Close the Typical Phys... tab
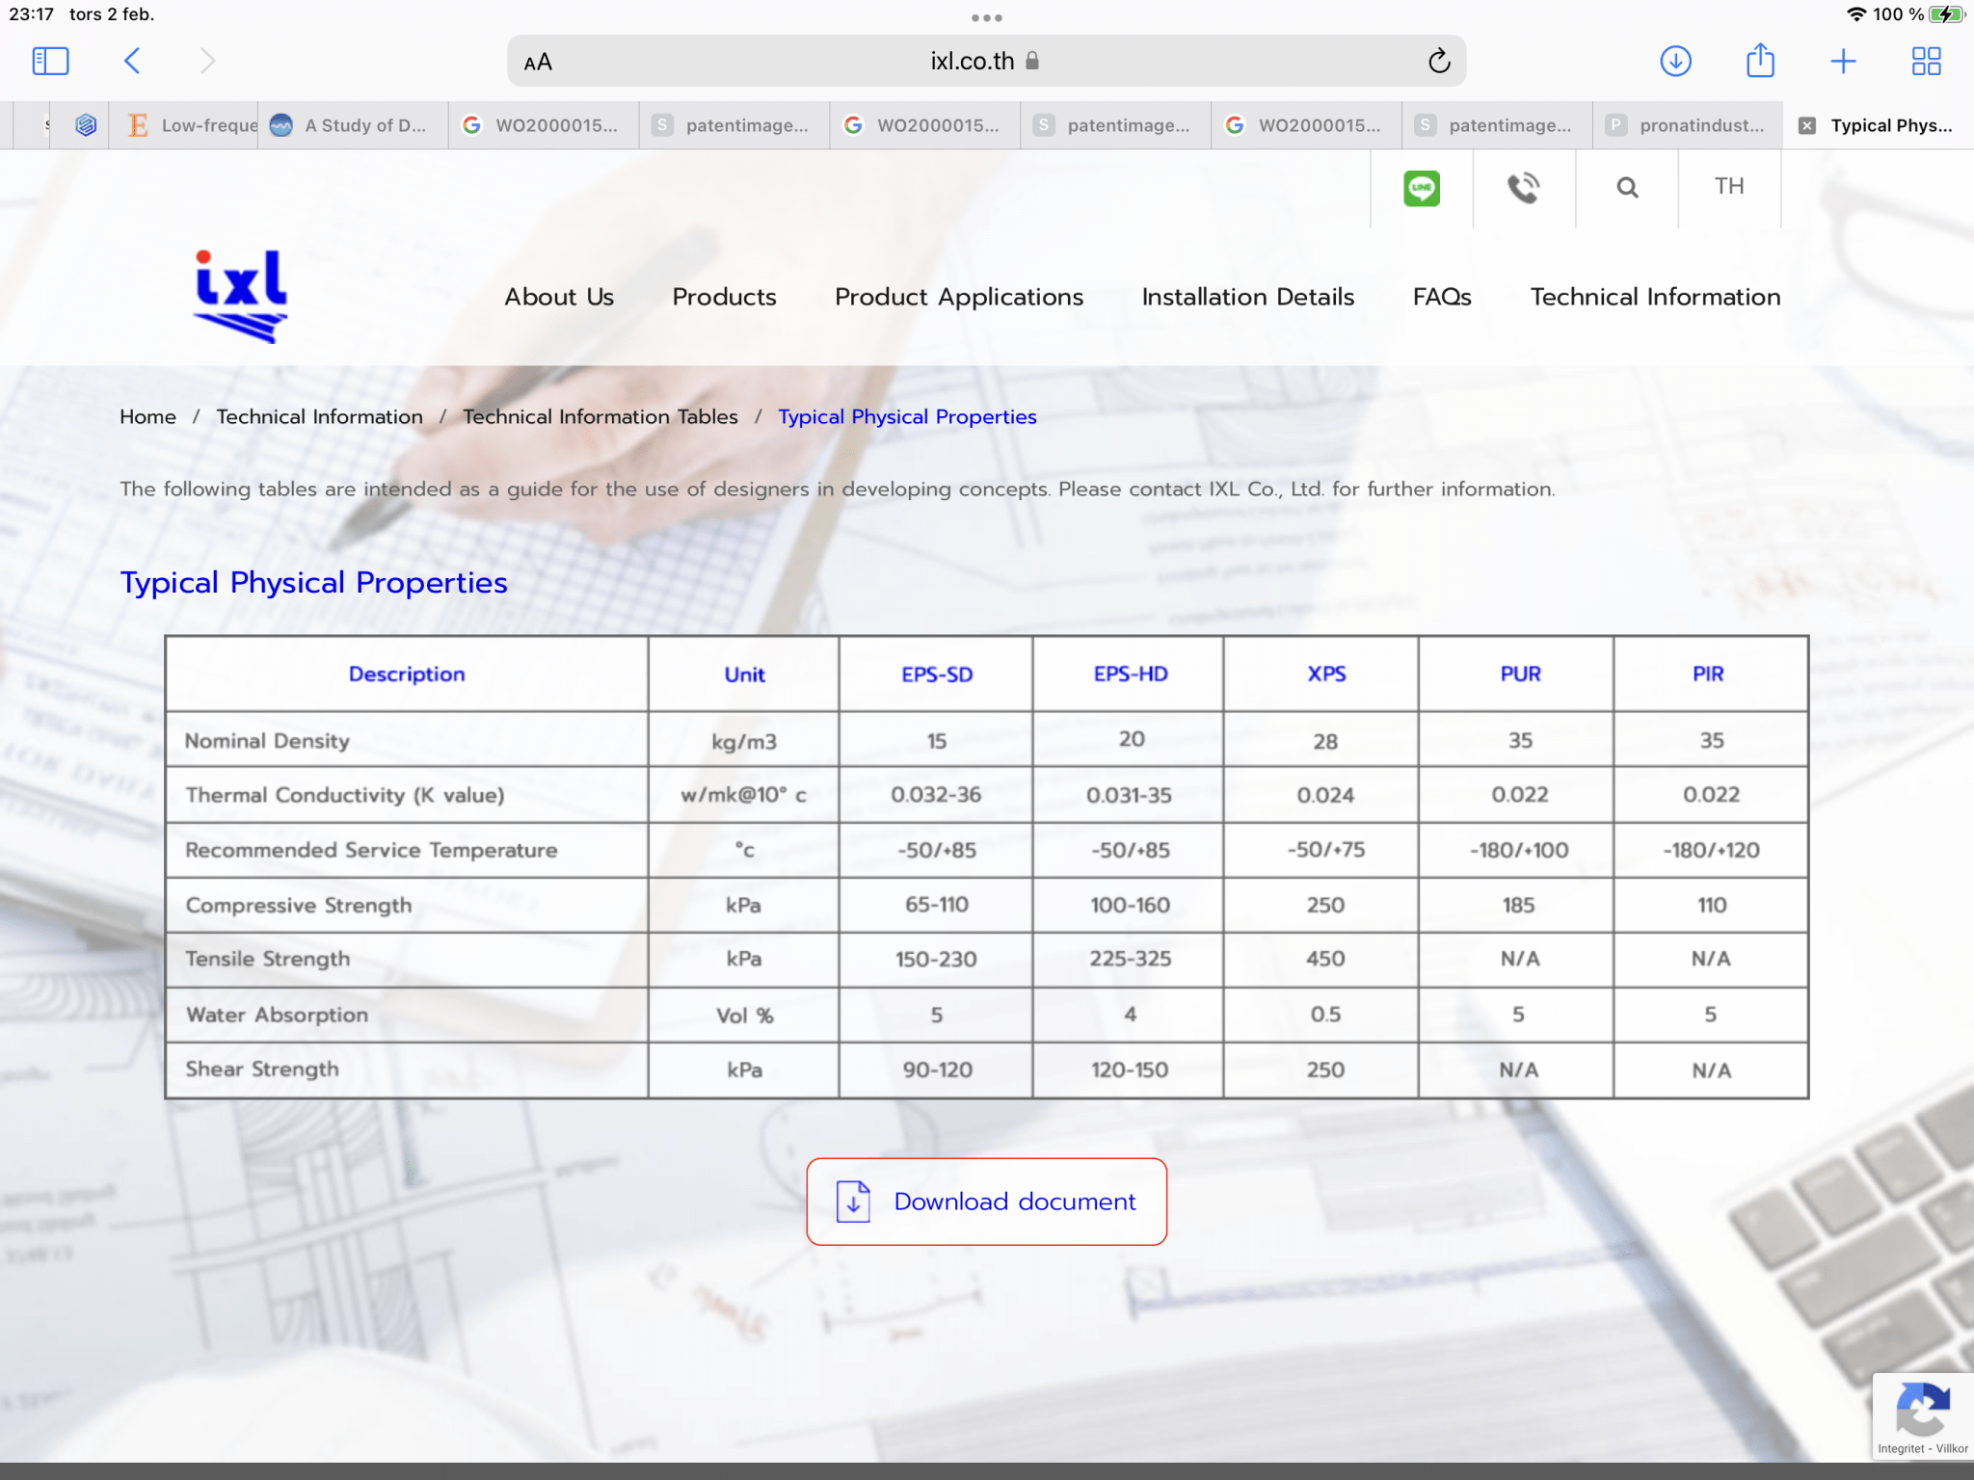 [x=1807, y=125]
